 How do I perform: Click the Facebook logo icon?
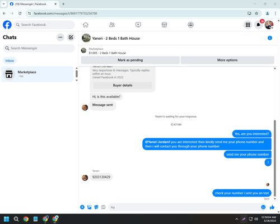(x=7, y=25)
